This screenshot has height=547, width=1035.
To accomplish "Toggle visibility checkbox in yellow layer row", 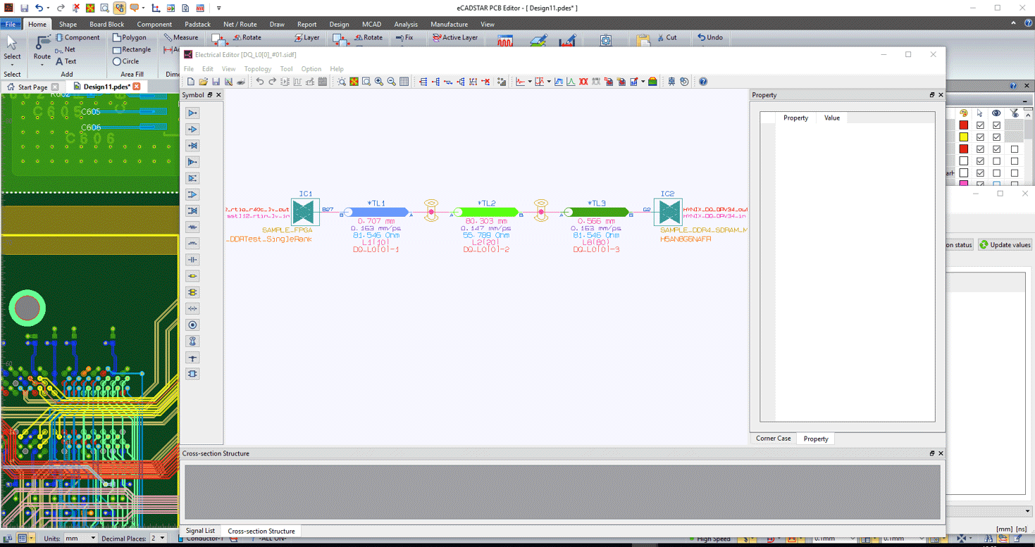I will [x=996, y=137].
